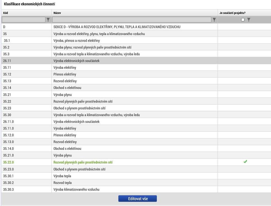The image size is (271, 206).
Task: Select Výroba plynu in row 35.21.0
Action: coord(62,155)
